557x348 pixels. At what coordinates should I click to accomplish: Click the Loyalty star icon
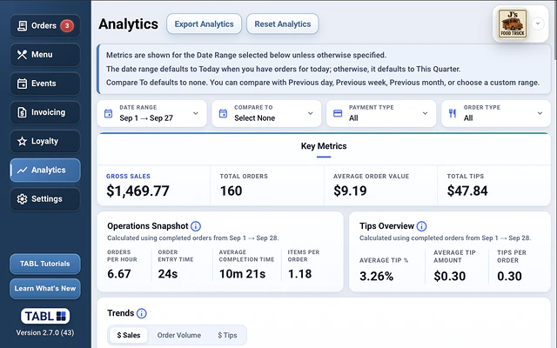tap(22, 141)
